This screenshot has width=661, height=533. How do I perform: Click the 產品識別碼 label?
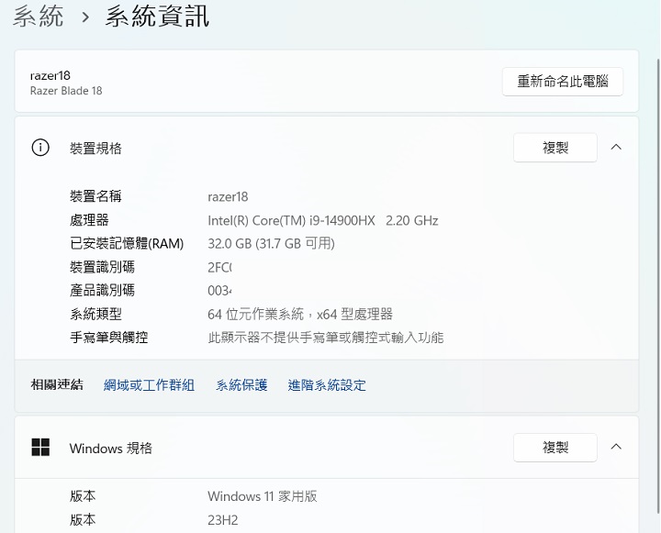click(x=102, y=290)
